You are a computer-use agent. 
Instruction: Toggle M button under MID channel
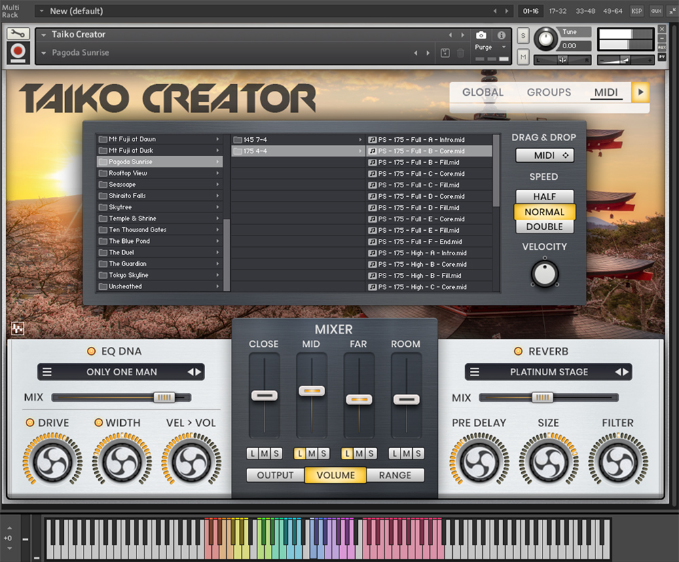pyautogui.click(x=312, y=453)
